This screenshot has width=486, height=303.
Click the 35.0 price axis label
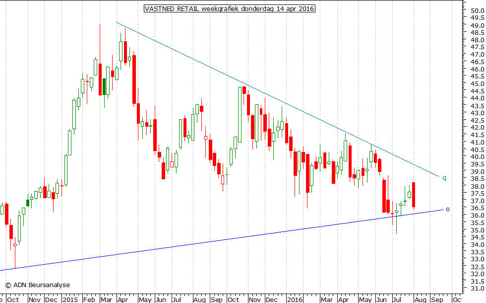pos(478,230)
